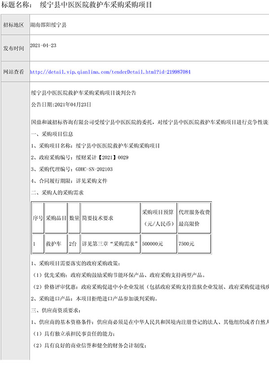Click the 网站查看 label cell
This screenshot has height=378, width=269.
15,71
